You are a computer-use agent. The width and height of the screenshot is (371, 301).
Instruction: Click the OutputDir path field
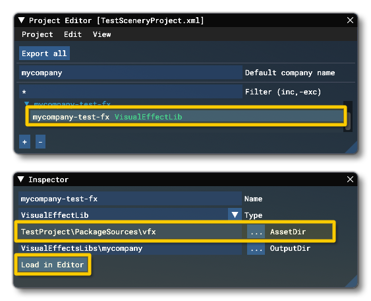tap(130, 248)
